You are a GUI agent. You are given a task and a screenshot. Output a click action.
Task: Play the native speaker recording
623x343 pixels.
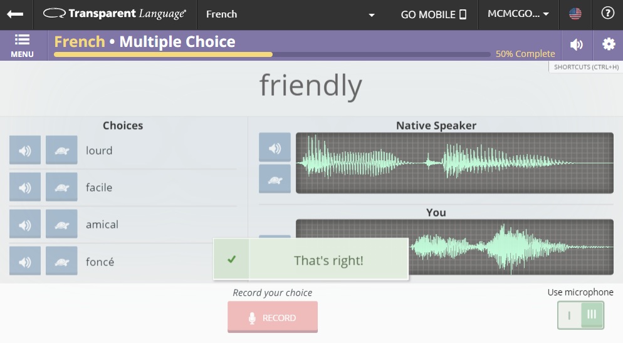pyautogui.click(x=275, y=148)
